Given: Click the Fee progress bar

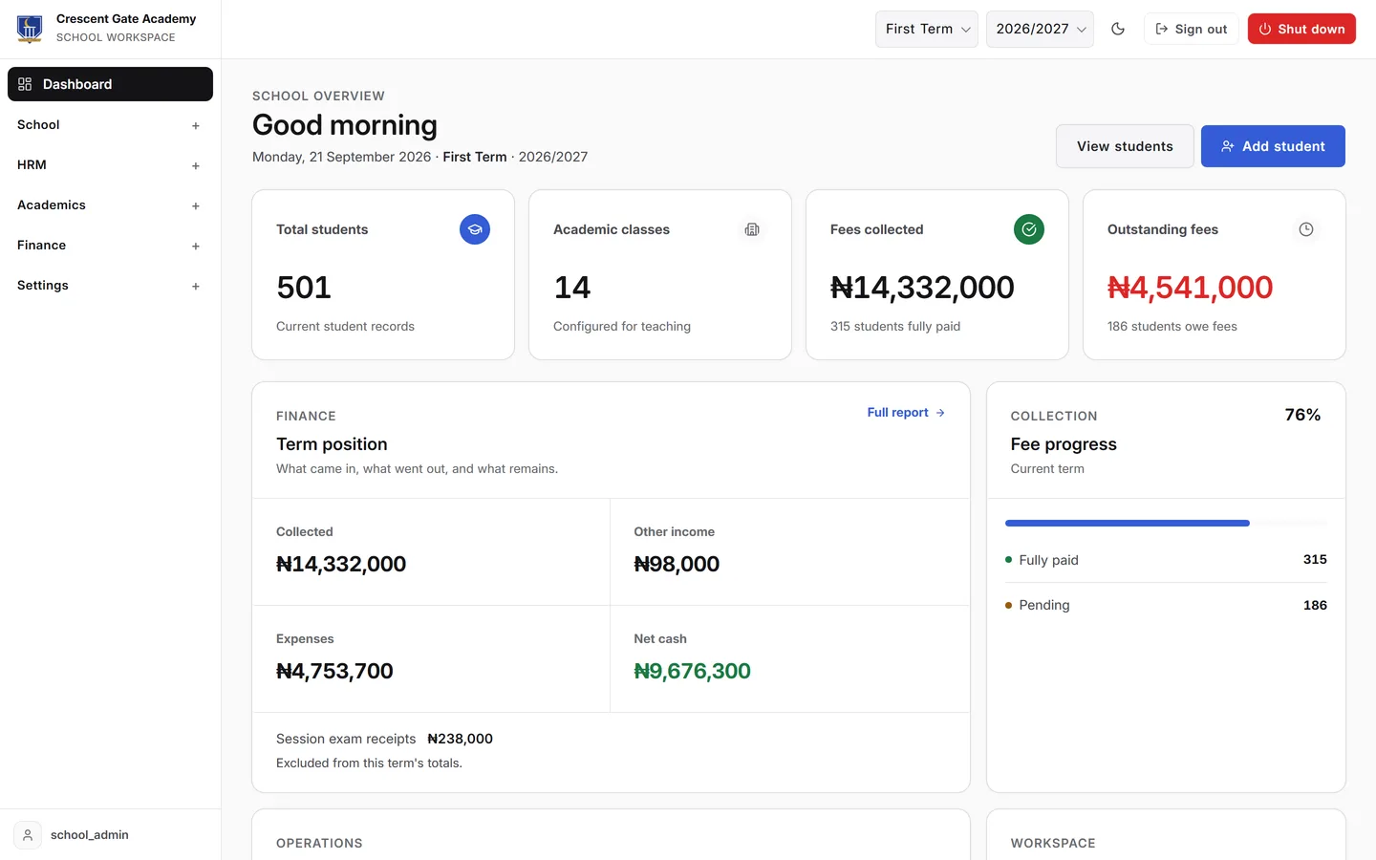Looking at the screenshot, I should tap(1166, 523).
